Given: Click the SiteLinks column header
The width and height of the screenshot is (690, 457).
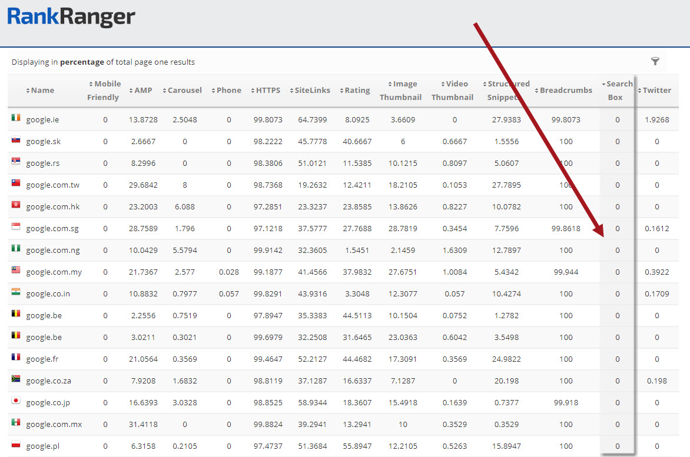Looking at the screenshot, I should [312, 91].
